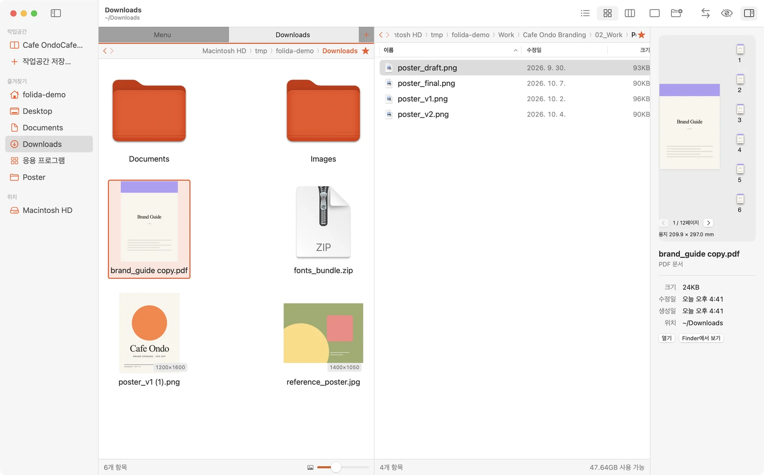Click the sync panes arrows icon
764x475 pixels.
(x=705, y=13)
